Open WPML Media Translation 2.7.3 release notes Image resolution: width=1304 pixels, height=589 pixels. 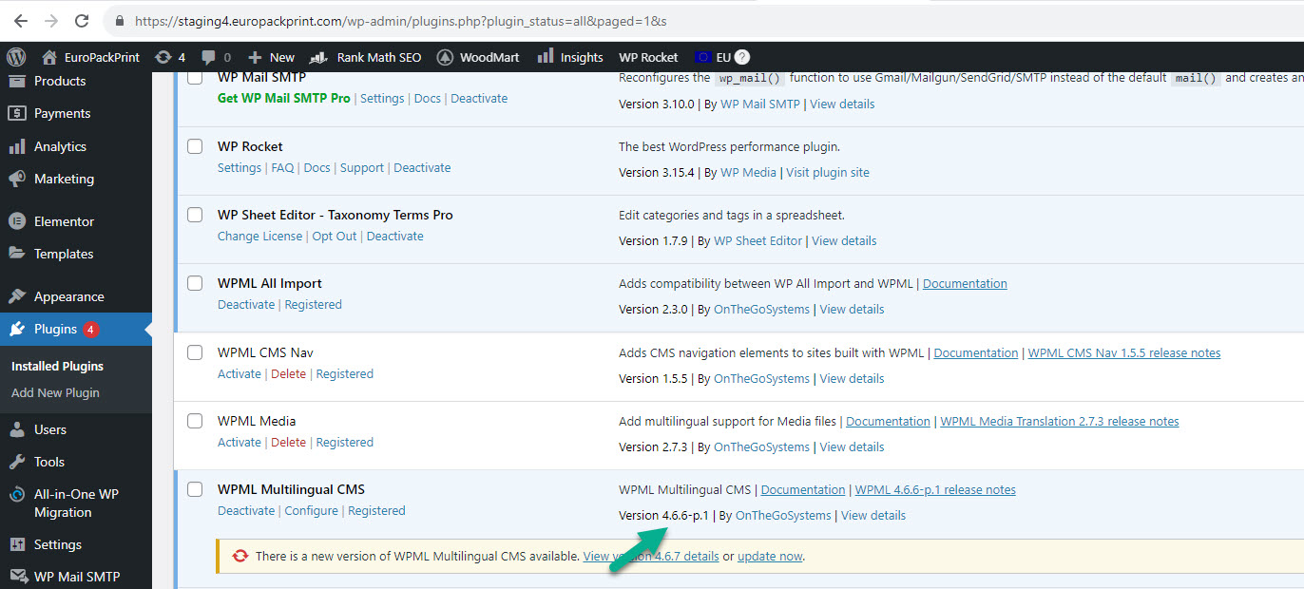click(1060, 421)
